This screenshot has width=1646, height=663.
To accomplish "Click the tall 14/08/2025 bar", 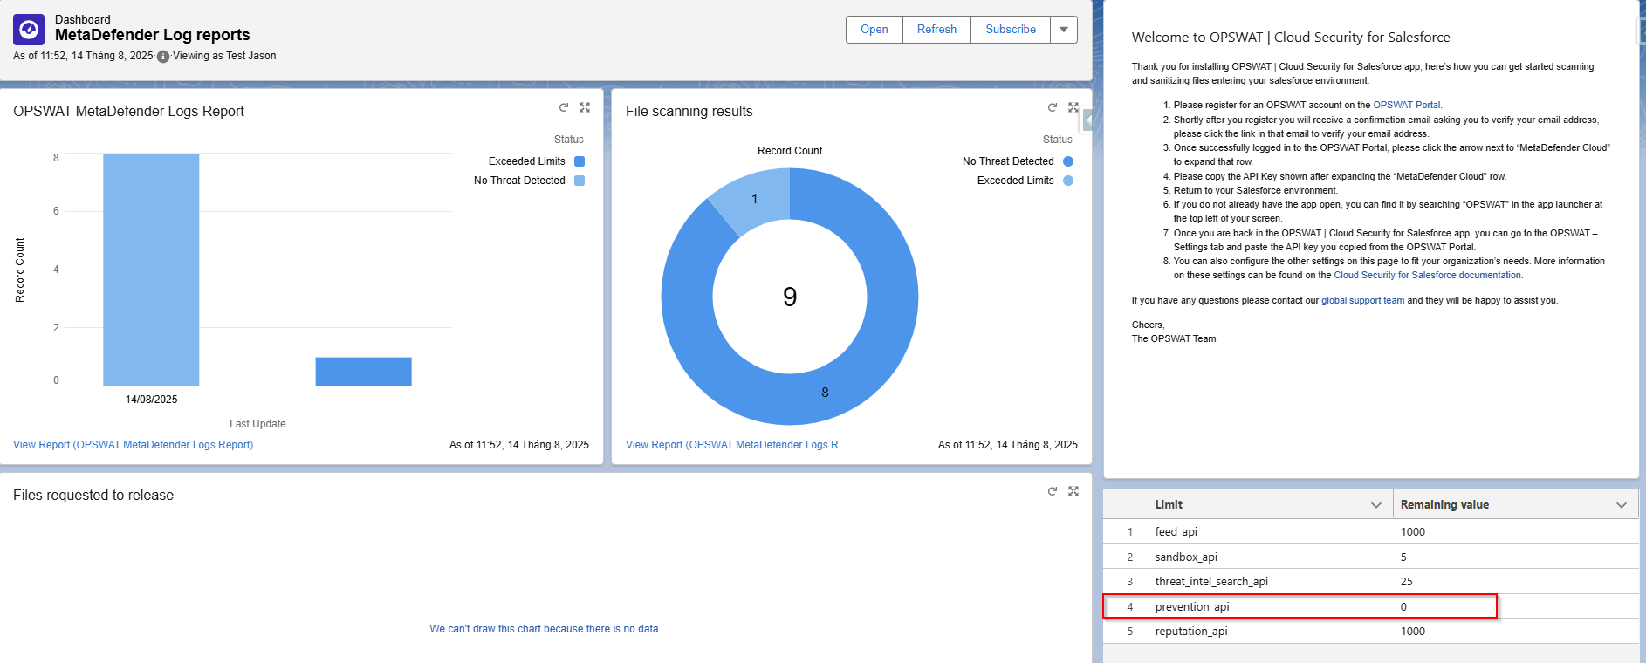I will (x=151, y=270).
